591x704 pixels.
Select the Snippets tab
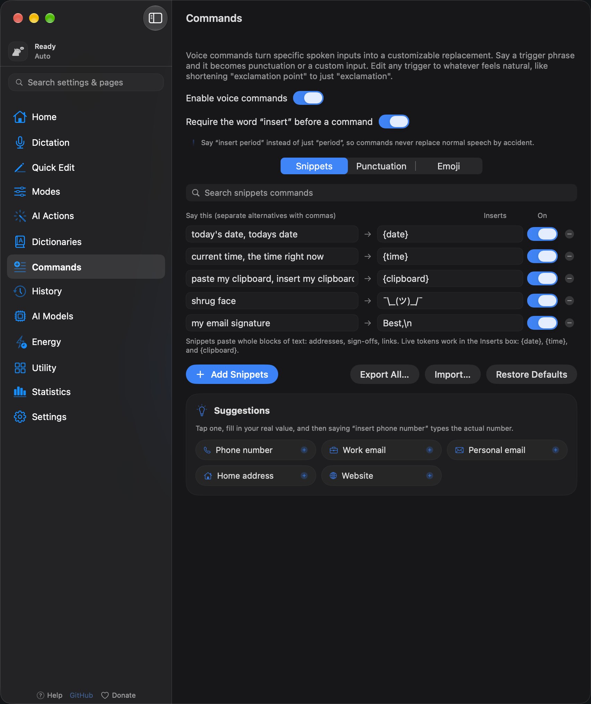click(314, 166)
